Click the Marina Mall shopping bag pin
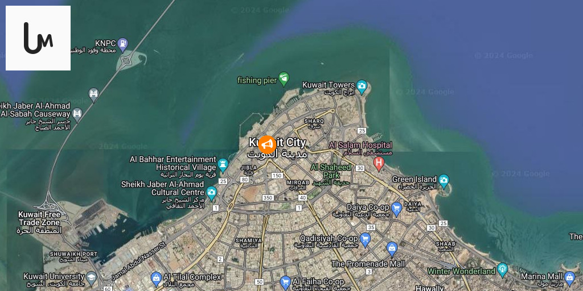This screenshot has height=291, width=583. click(569, 278)
